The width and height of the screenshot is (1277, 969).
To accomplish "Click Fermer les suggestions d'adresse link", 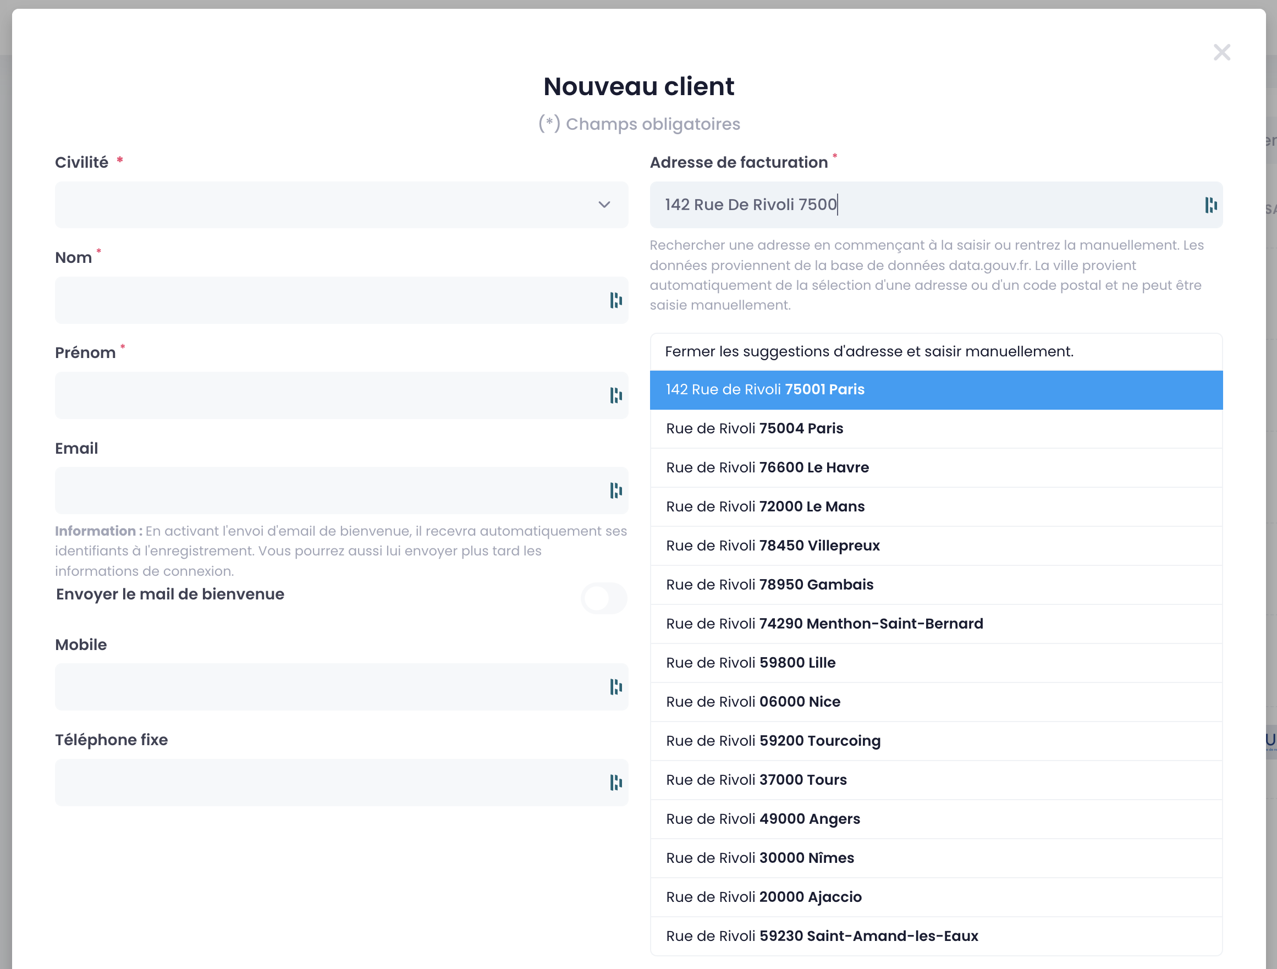I will [x=869, y=351].
